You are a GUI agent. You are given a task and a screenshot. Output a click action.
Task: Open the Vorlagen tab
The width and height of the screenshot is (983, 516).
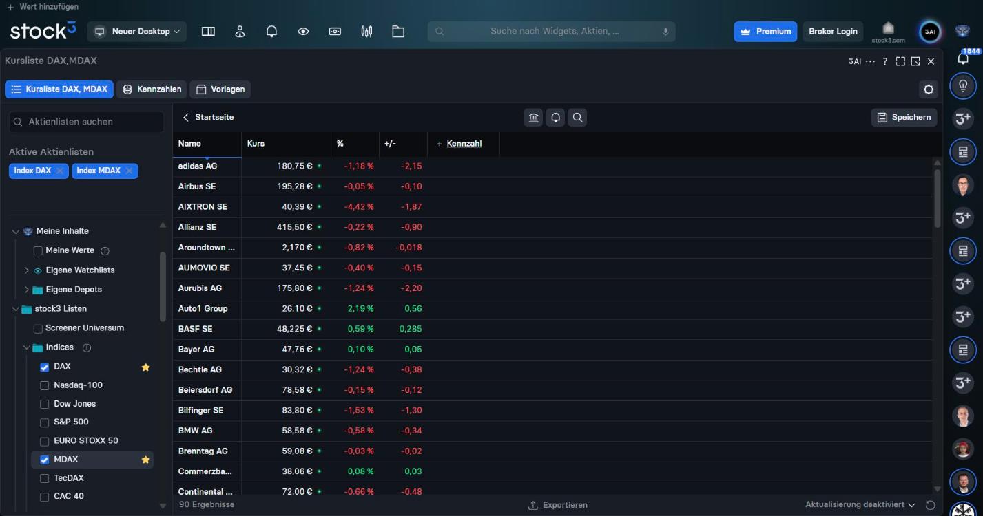(x=220, y=89)
